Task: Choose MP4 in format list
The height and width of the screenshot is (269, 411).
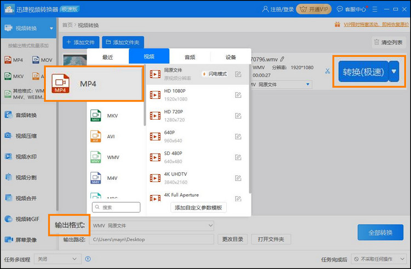Action: tap(94, 84)
